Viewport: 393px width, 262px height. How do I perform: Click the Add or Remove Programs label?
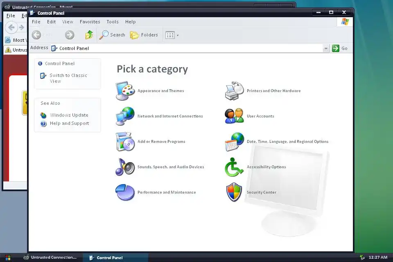[x=161, y=141]
